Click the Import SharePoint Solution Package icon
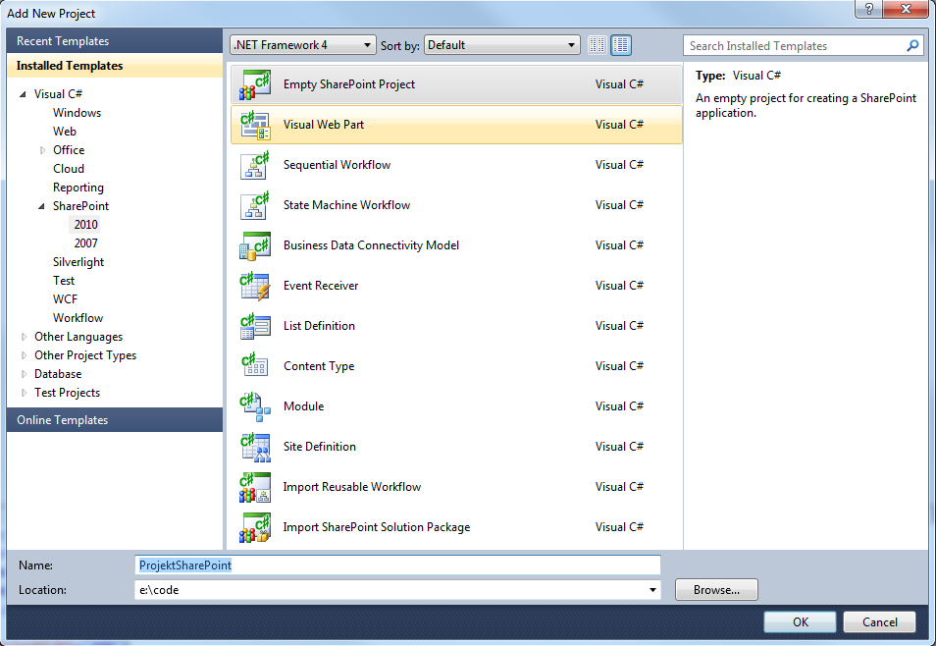 (255, 527)
